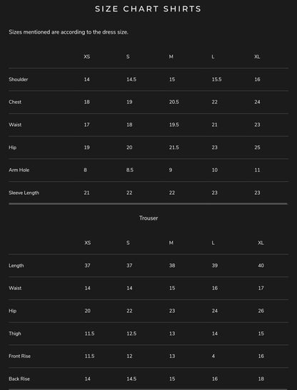Click the Shoulder value 15.5 for L
297x390 pixels.
click(216, 79)
